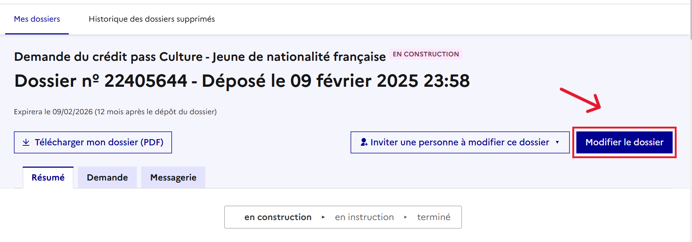
Task: Click the person-plus invite icon
Action: [x=364, y=142]
